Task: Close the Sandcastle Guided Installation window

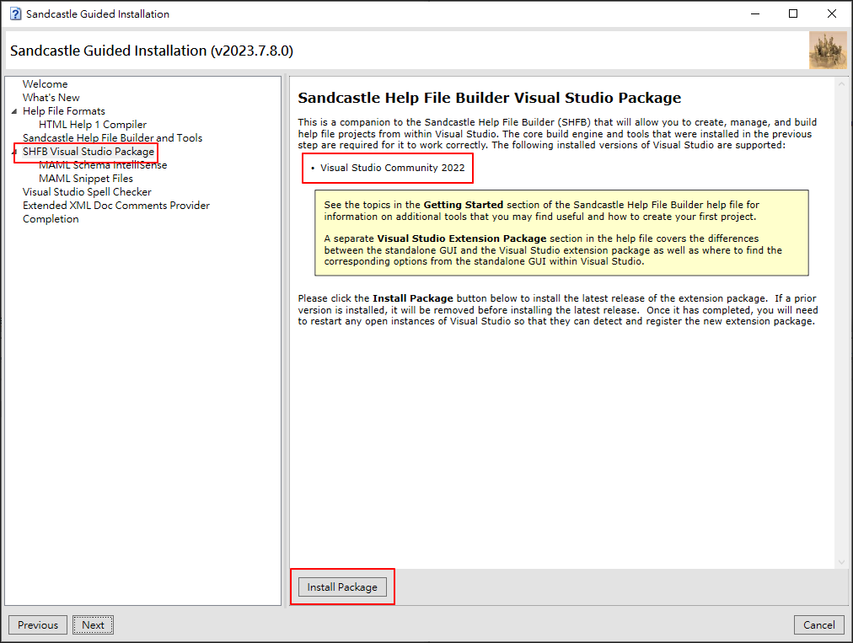Action: pyautogui.click(x=832, y=13)
